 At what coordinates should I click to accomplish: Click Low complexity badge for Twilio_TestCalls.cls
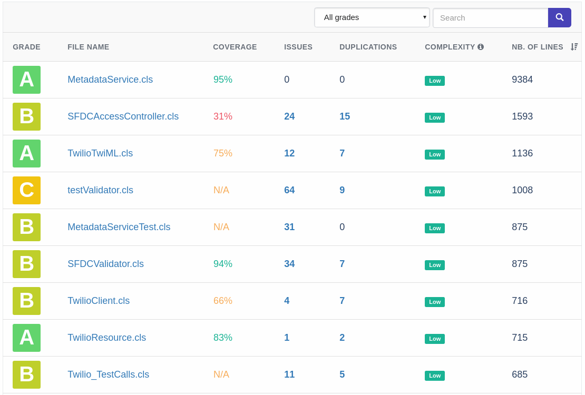point(435,376)
